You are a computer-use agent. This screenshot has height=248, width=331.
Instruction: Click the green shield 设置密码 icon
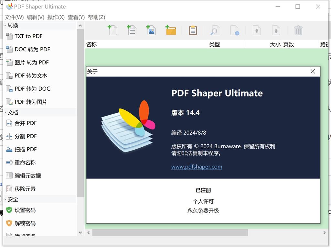pos(9,210)
